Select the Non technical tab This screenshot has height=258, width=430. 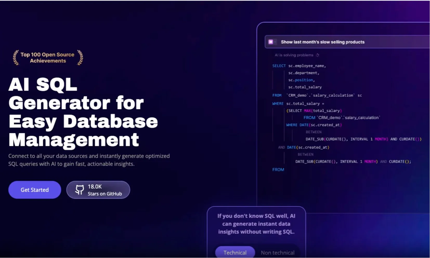(277, 252)
